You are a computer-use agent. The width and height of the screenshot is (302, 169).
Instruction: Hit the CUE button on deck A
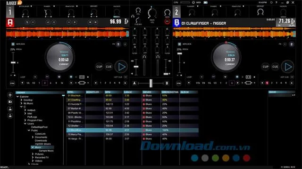pyautogui.click(x=109, y=67)
